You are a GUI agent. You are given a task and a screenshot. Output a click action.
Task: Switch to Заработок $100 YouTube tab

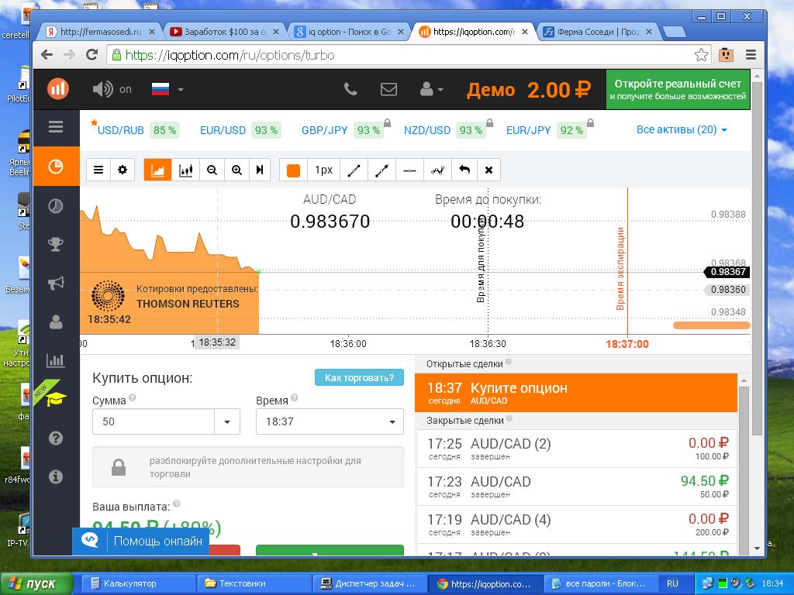(224, 31)
